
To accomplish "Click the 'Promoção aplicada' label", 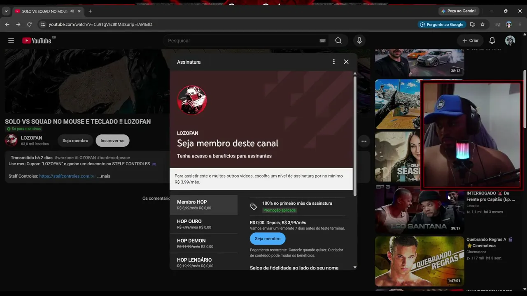I will (x=280, y=210).
